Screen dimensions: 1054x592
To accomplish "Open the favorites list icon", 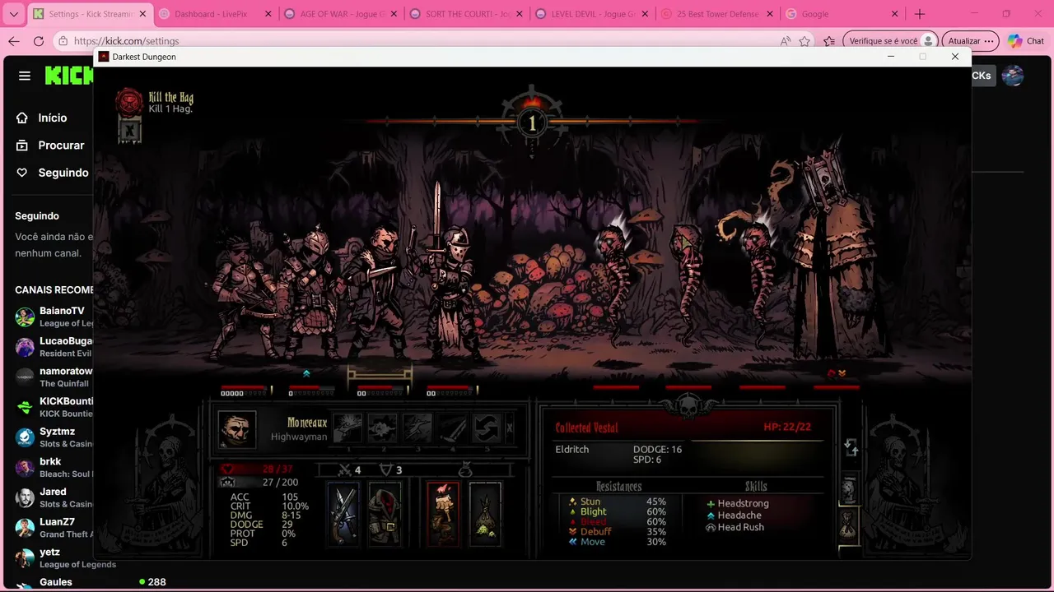I will (x=829, y=41).
